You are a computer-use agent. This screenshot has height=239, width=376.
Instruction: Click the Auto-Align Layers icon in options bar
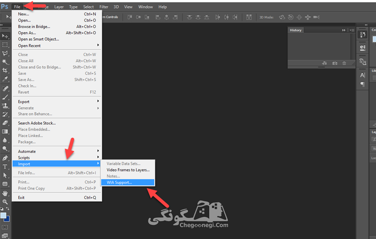[249, 17]
